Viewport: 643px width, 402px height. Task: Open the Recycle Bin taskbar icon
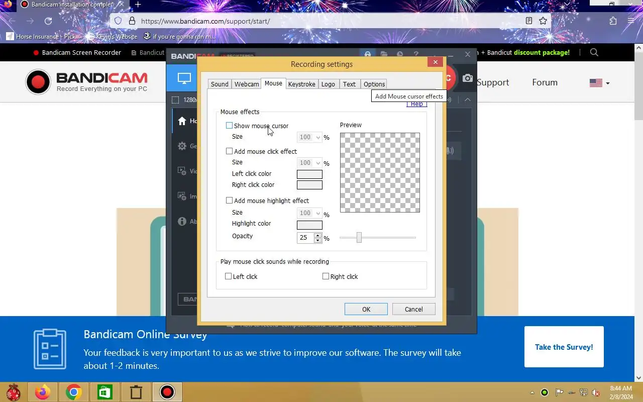pos(136,392)
